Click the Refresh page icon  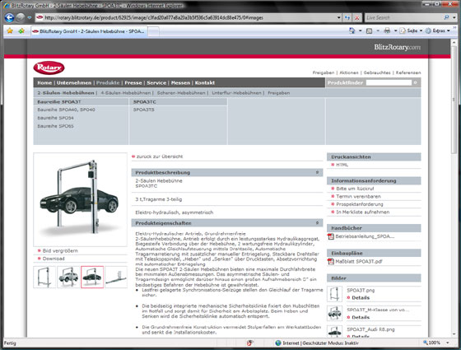[347, 17]
